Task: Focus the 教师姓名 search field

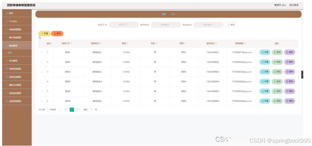Action: (x=166, y=25)
